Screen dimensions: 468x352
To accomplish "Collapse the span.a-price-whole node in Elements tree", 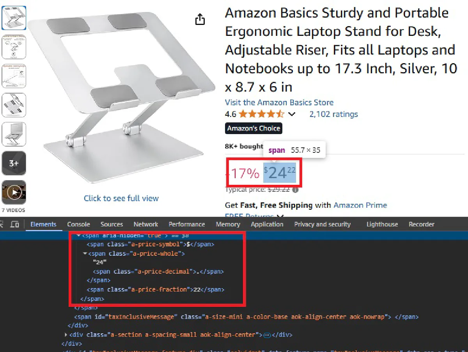I will pos(85,253).
